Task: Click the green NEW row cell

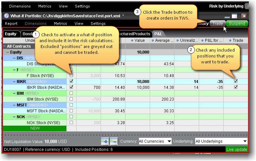Action: (x=35, y=128)
